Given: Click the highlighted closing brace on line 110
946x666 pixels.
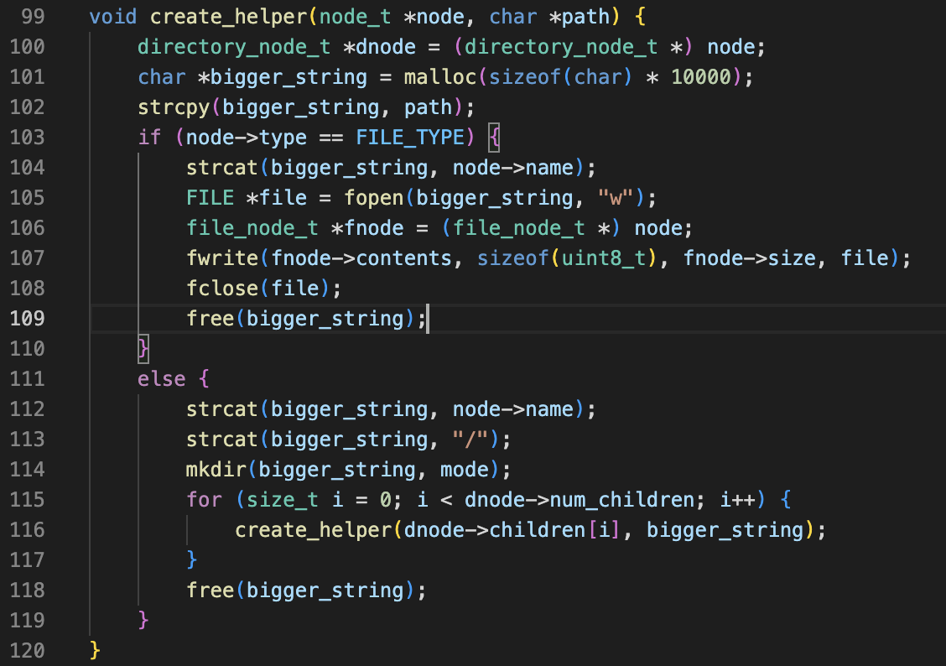Looking at the screenshot, I should 143,349.
